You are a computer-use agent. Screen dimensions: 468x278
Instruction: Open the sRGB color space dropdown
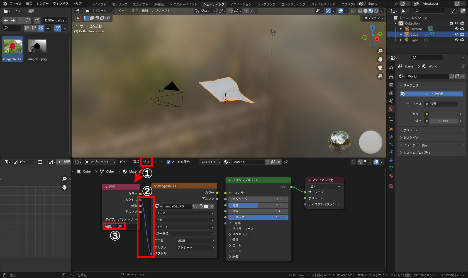click(x=195, y=241)
